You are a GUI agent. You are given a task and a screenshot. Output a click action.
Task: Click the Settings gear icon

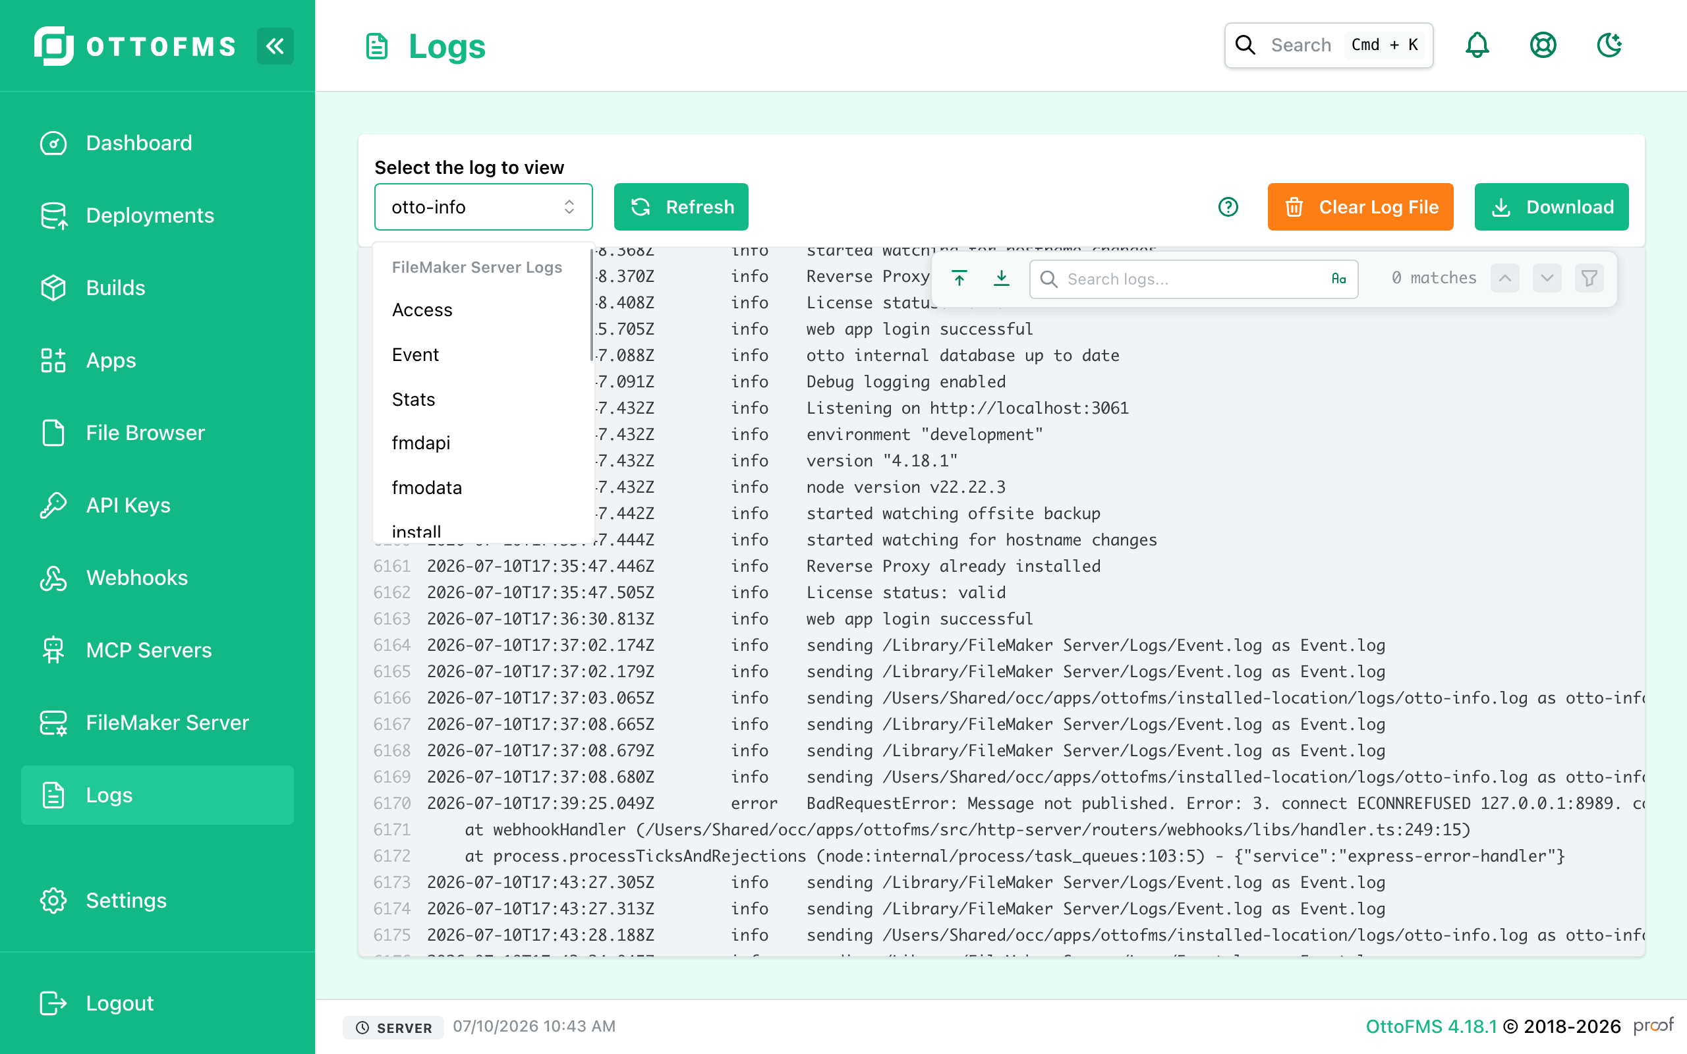click(53, 901)
